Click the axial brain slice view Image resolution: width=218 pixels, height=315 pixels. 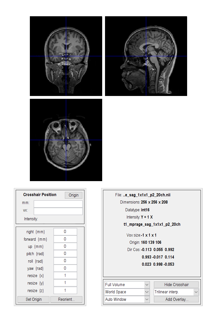pyautogui.click(x=66, y=140)
